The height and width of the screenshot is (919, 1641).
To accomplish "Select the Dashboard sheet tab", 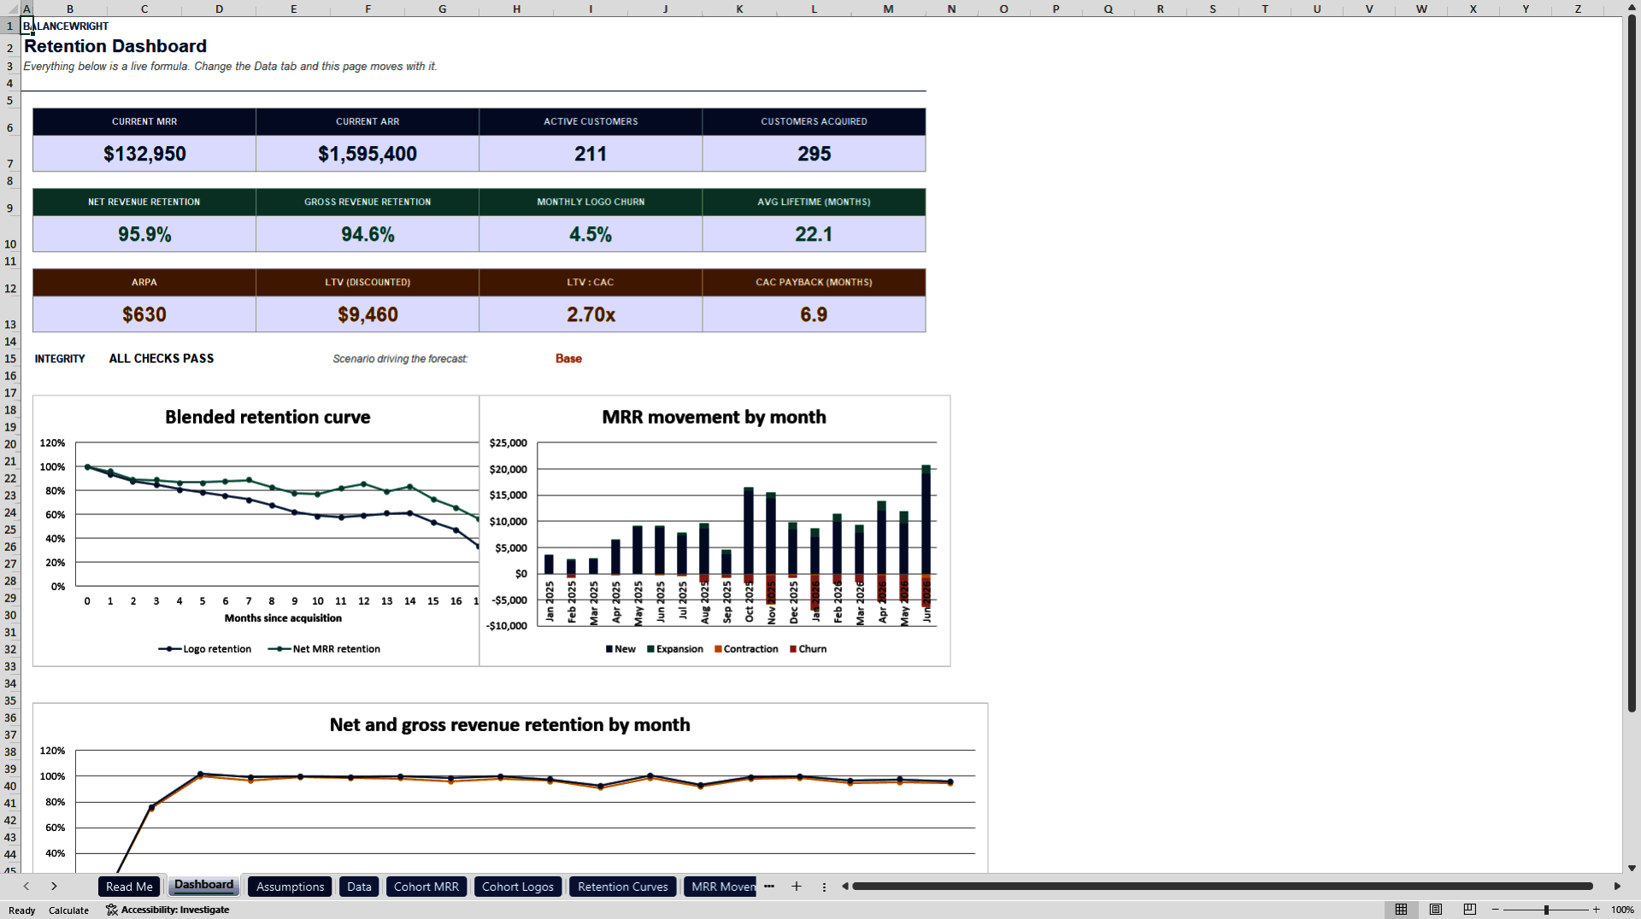I will click(x=203, y=885).
